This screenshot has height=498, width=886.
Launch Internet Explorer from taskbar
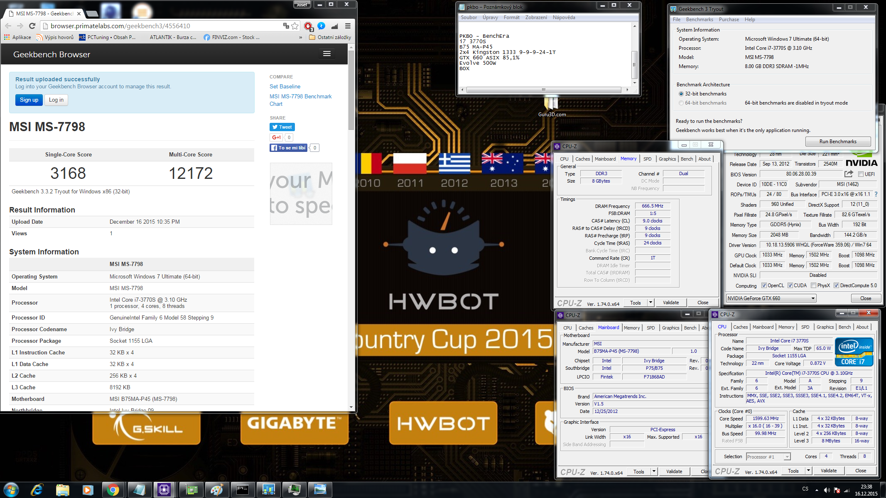[37, 490]
